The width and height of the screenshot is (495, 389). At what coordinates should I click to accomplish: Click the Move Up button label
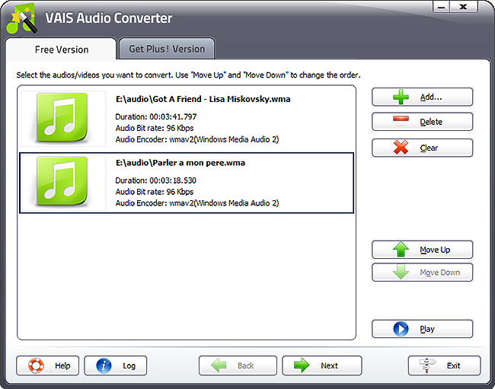435,250
